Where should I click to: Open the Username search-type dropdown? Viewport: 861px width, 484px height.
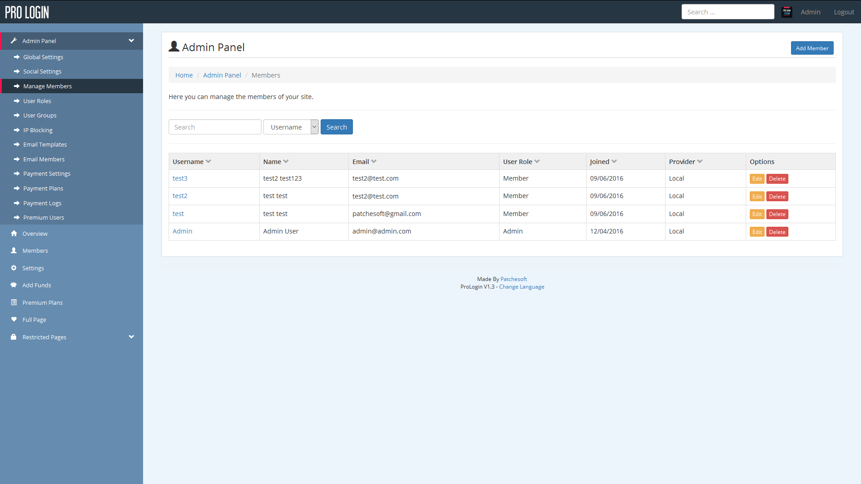click(x=291, y=127)
